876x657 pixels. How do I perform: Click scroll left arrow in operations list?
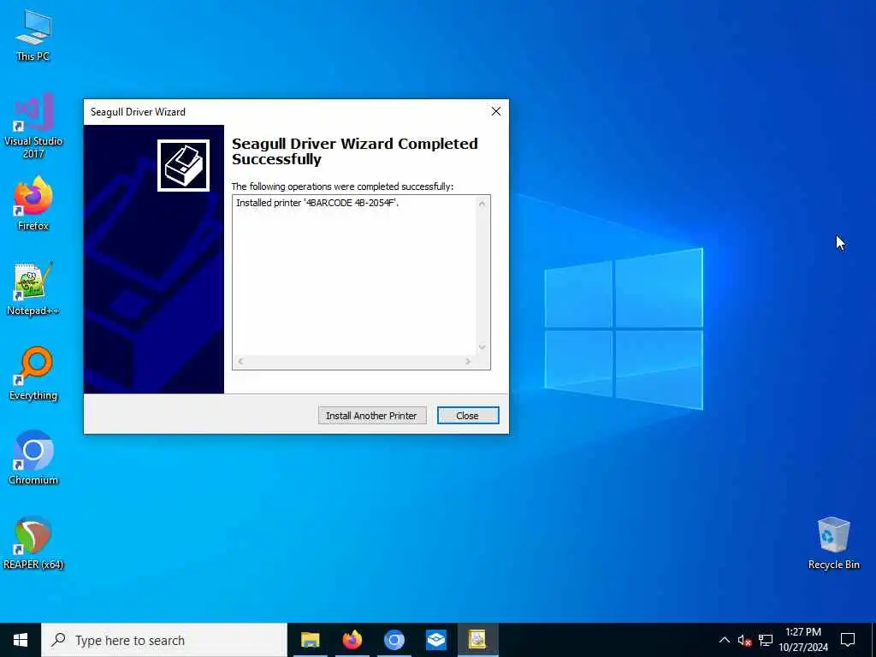pyautogui.click(x=240, y=362)
